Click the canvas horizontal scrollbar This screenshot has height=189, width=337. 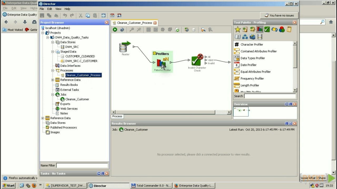pos(165,112)
